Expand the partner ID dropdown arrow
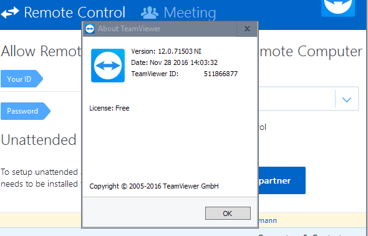 point(347,99)
